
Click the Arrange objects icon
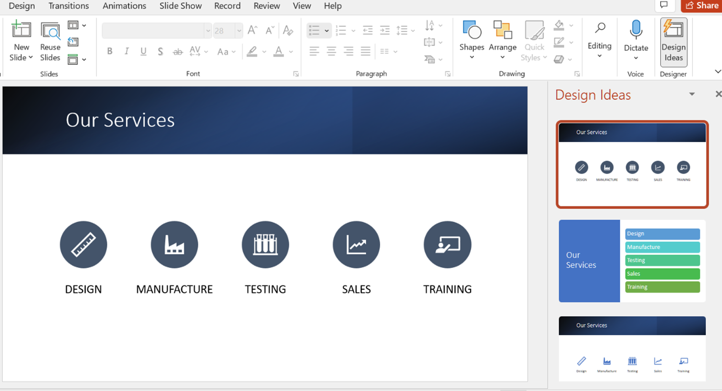point(503,30)
